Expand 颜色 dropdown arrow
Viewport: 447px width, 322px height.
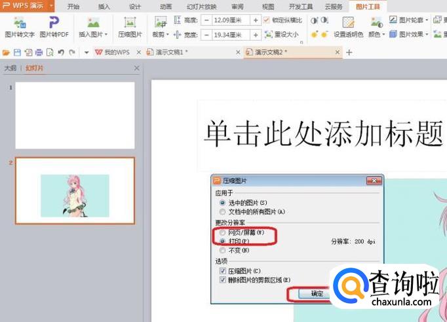click(x=383, y=35)
